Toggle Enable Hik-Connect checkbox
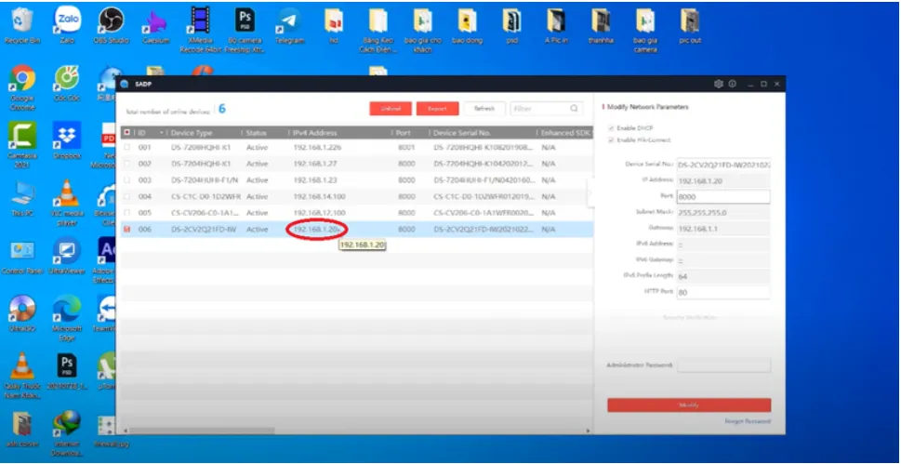Image resolution: width=901 pixels, height=464 pixels. pos(611,139)
